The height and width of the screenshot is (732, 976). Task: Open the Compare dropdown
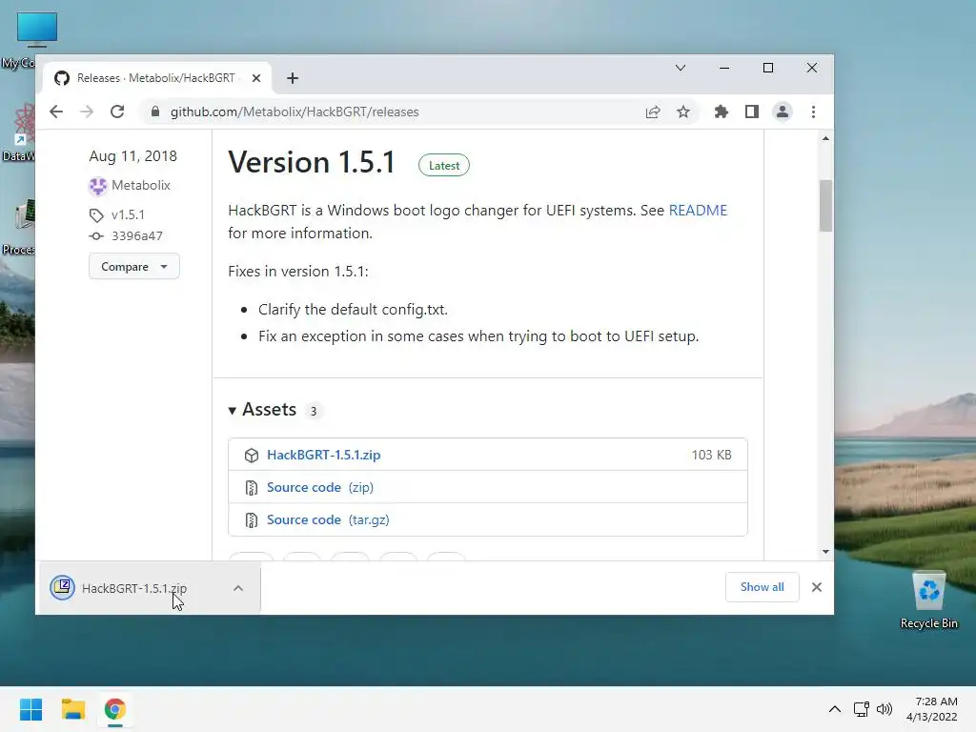133,267
